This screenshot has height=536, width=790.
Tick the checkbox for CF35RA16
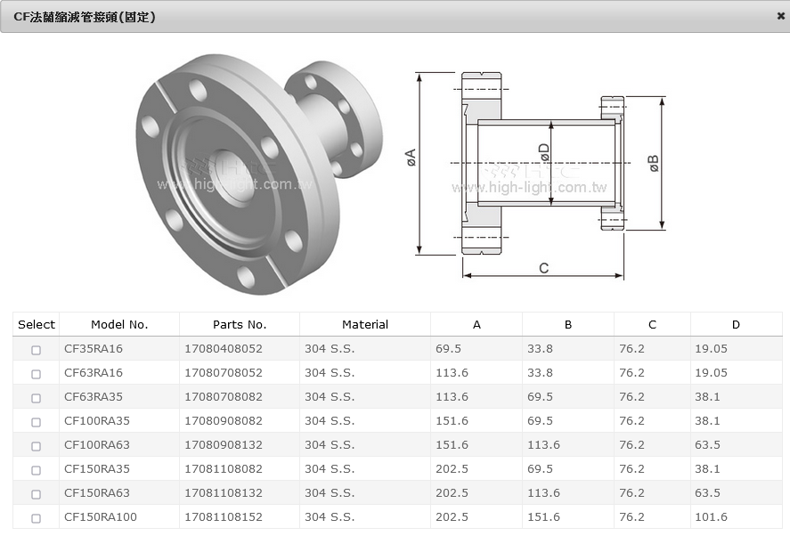click(37, 350)
